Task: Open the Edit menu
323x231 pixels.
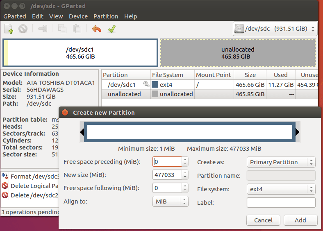Action: [x=38, y=16]
